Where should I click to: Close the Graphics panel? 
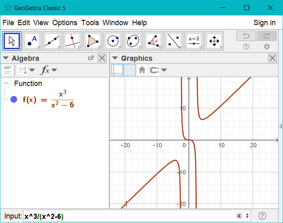(272, 58)
